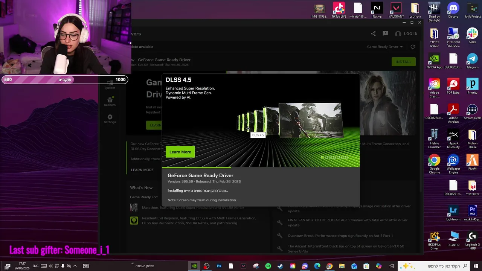Open NVIDIA App desktop shortcut
Screen dimensions: 482x271
(x=434, y=61)
